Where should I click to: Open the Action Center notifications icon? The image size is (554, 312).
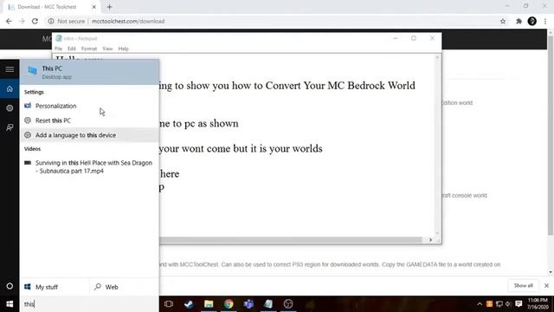[519, 304]
